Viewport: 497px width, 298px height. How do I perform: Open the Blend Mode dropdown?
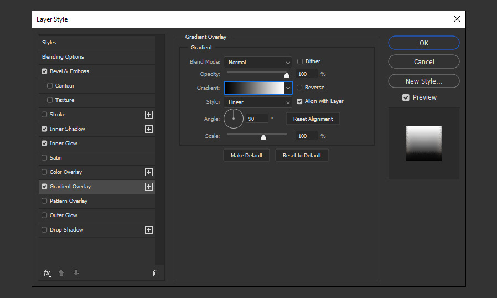[x=258, y=63]
